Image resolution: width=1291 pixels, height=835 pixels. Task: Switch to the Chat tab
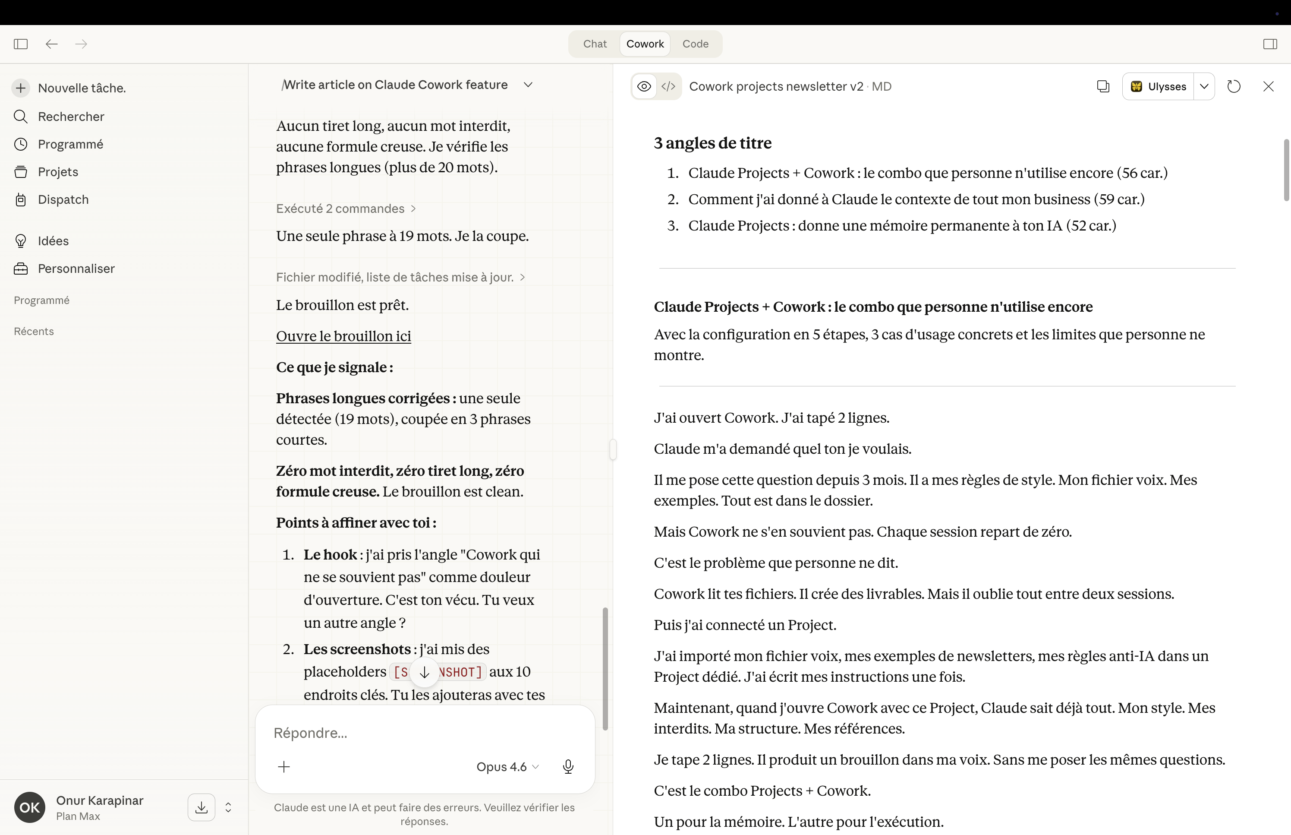(595, 44)
